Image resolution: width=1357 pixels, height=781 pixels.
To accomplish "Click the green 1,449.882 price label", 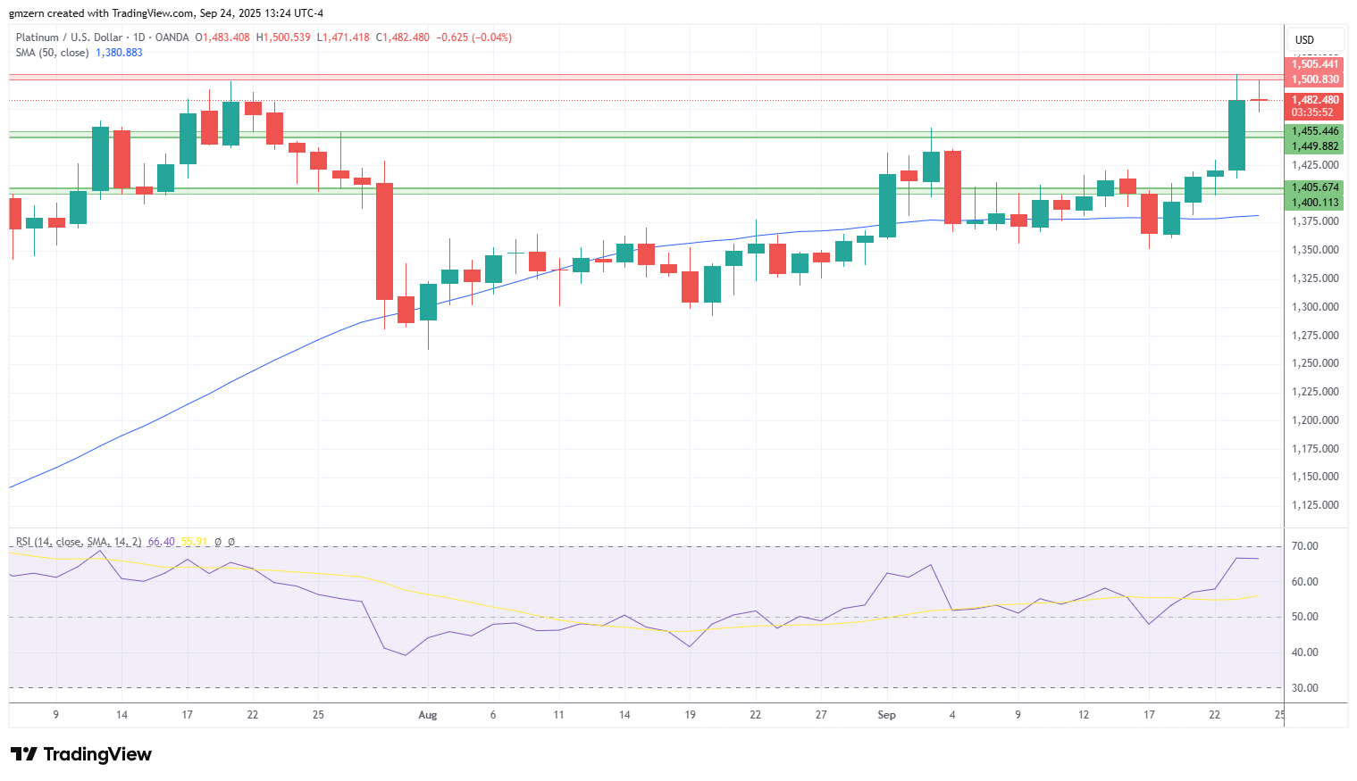I will pos(1315,146).
